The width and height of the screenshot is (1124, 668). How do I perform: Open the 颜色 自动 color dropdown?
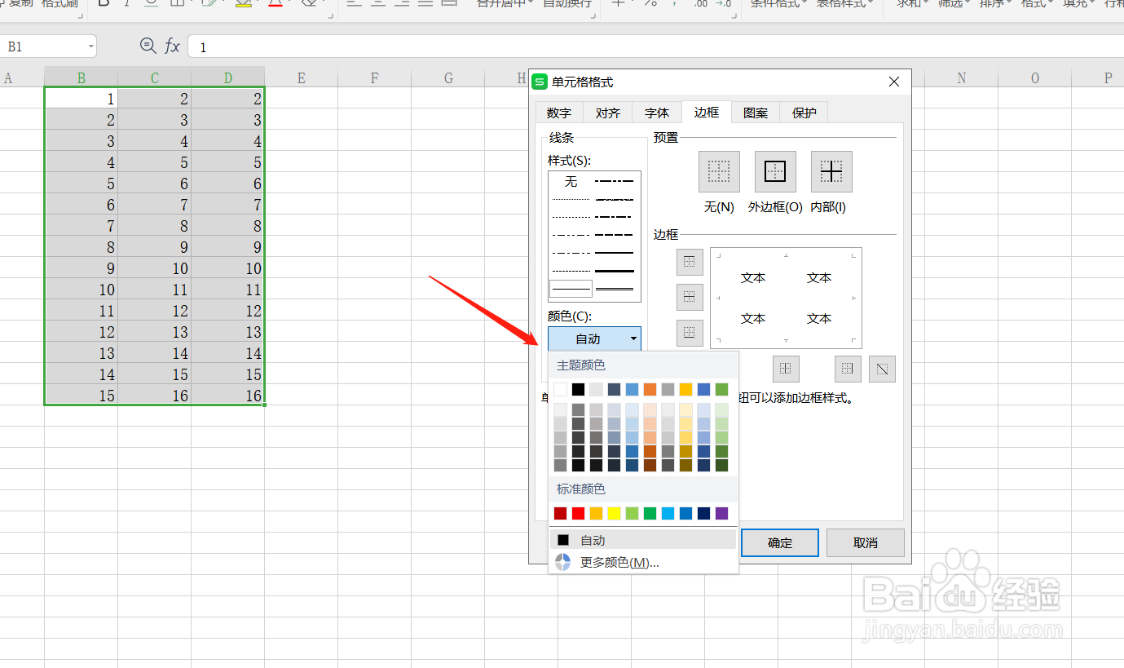pos(594,338)
